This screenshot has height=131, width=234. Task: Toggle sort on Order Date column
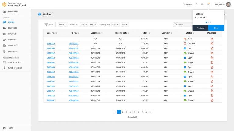pyautogui.click(x=102, y=33)
